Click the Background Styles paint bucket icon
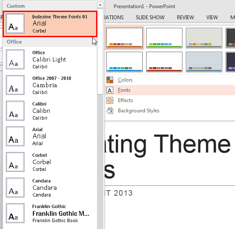The height and width of the screenshot is (229, 235). coord(110,111)
